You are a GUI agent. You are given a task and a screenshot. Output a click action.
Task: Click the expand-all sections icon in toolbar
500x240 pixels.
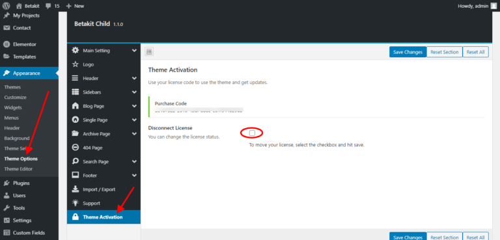(x=149, y=51)
